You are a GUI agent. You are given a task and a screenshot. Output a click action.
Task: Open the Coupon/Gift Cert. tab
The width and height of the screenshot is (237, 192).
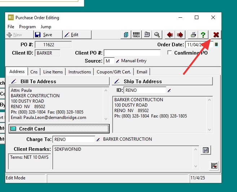pos(114,72)
